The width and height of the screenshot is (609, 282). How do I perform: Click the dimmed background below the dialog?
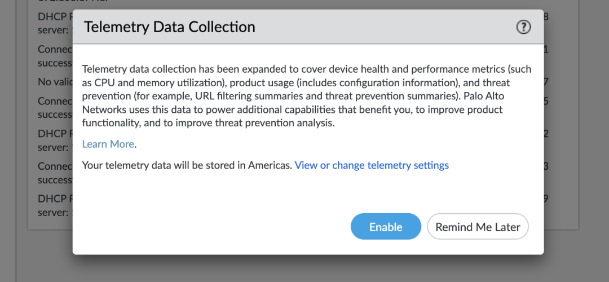pos(304,268)
